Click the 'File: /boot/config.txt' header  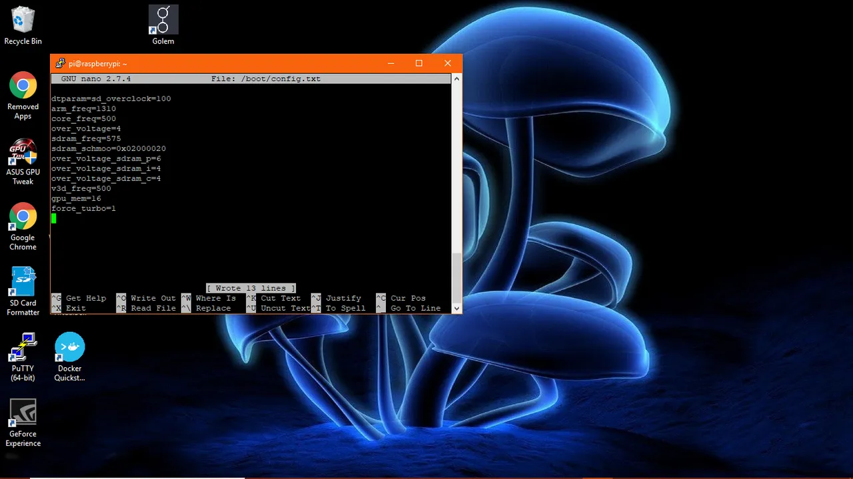[266, 79]
